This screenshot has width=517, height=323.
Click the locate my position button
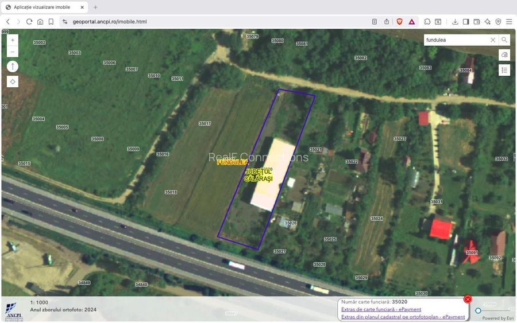tap(13, 81)
